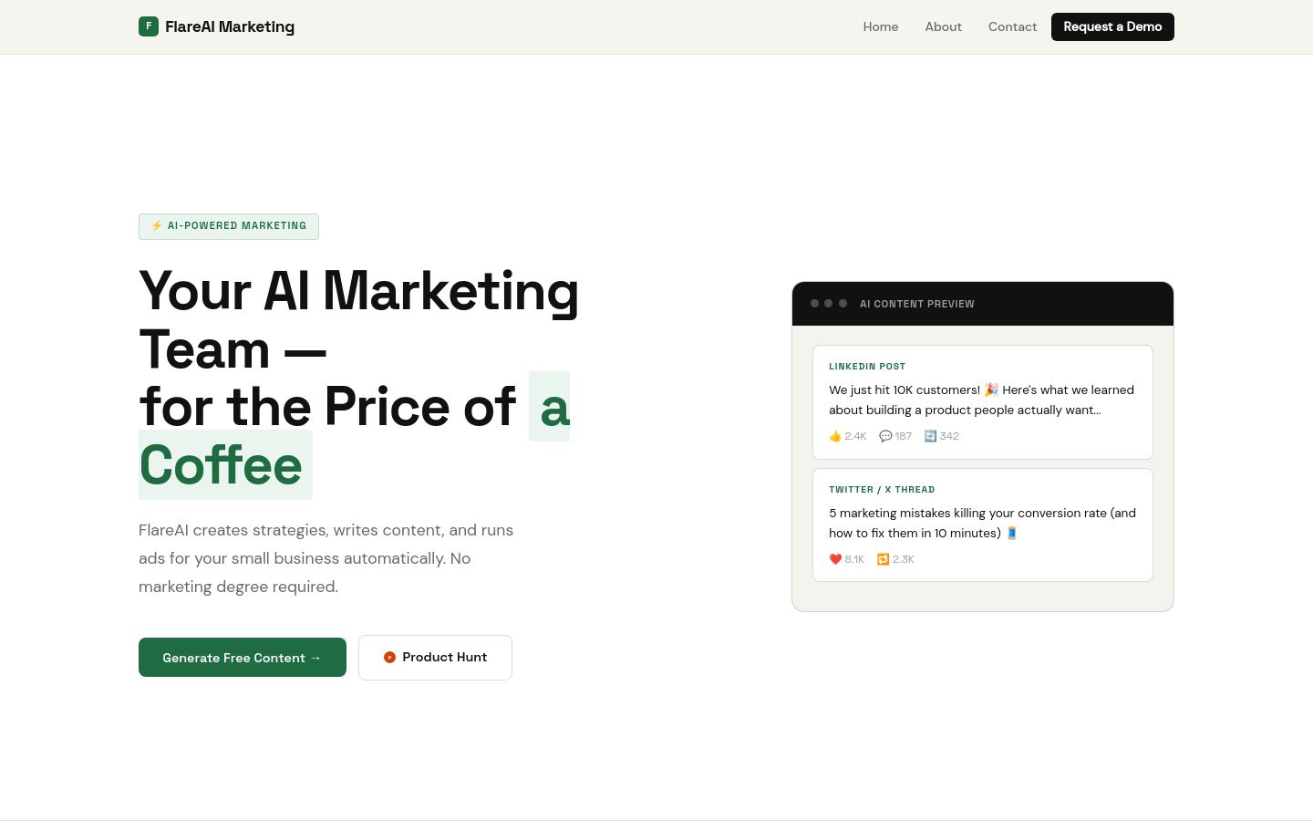1313x821 pixels.
Task: Click the Twitter thread heart icon
Action: (835, 559)
